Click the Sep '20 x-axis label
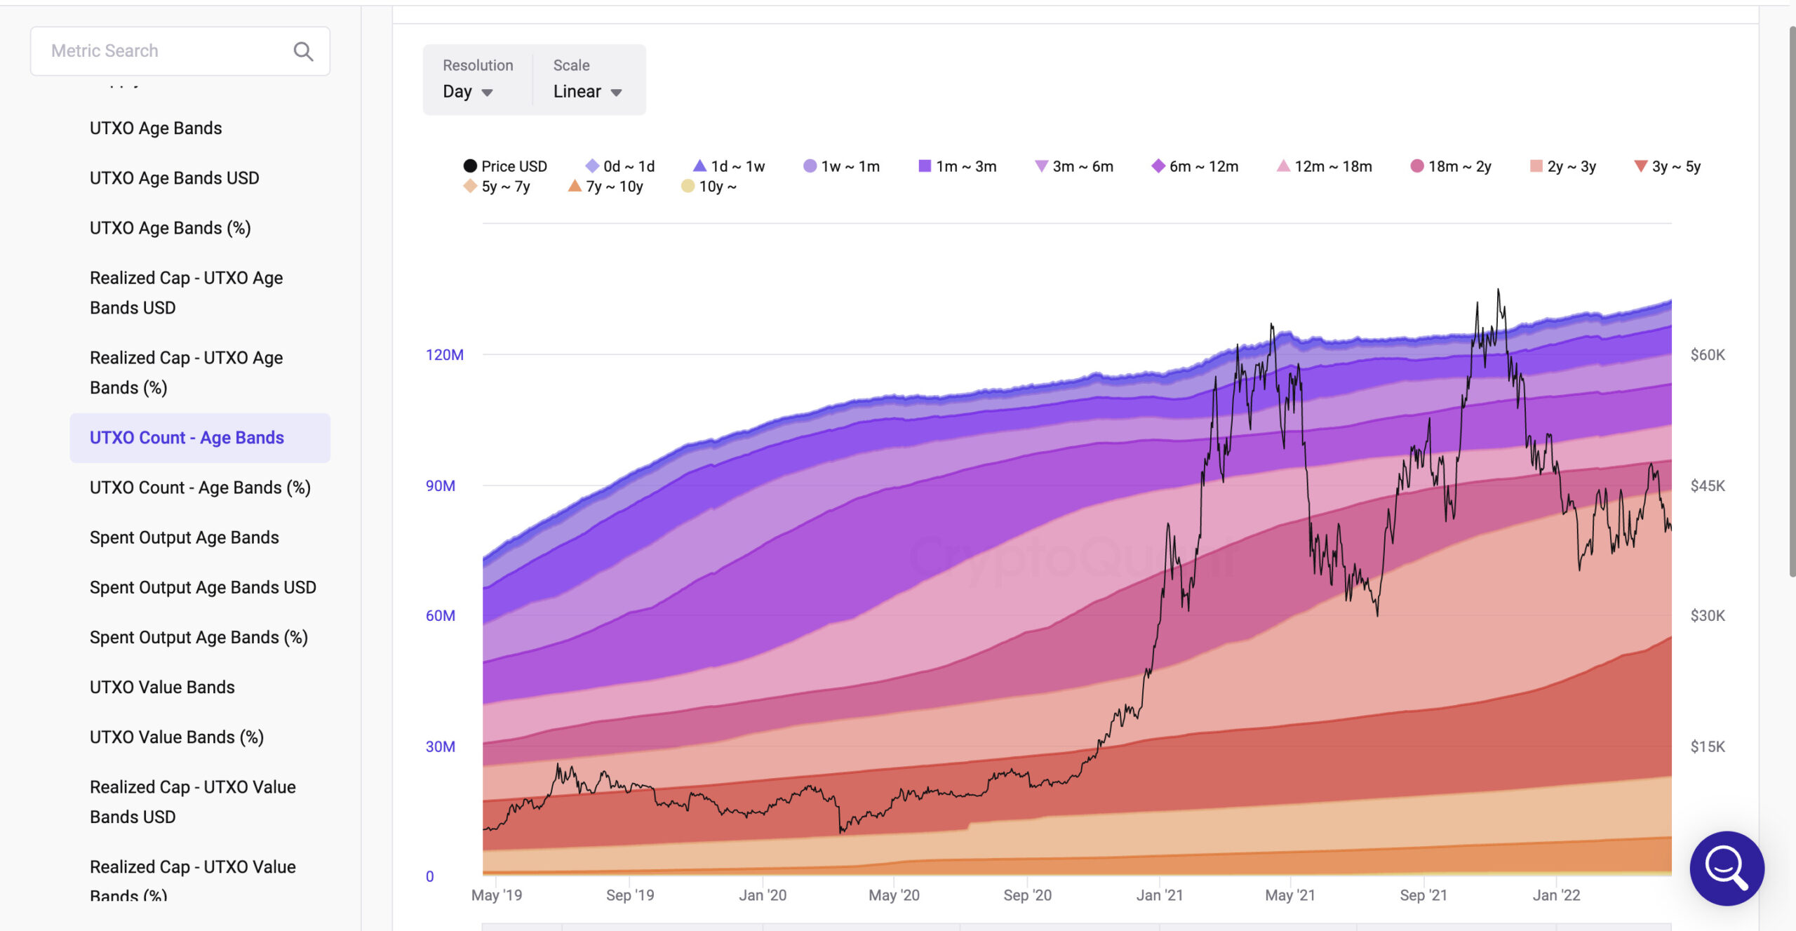The image size is (1796, 931). click(1027, 895)
